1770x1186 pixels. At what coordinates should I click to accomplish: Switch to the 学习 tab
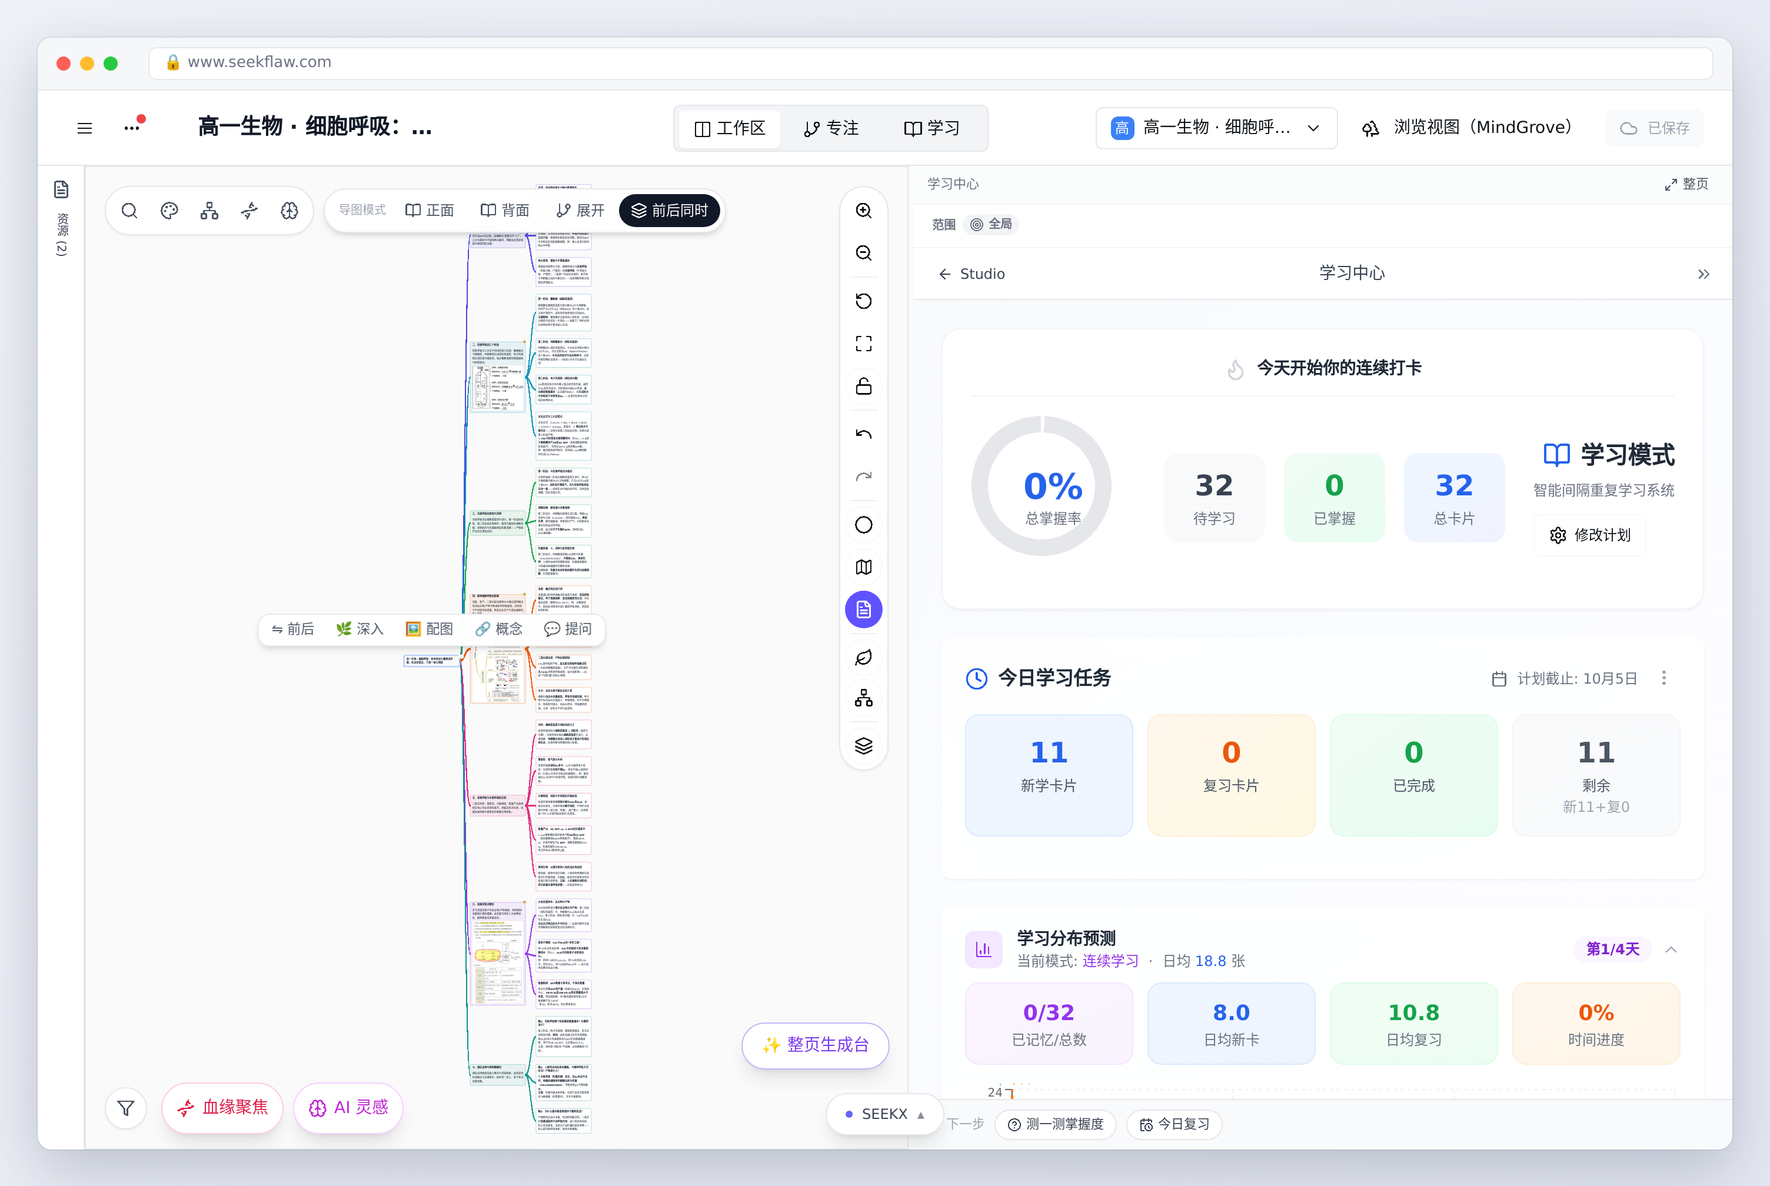[x=932, y=129]
